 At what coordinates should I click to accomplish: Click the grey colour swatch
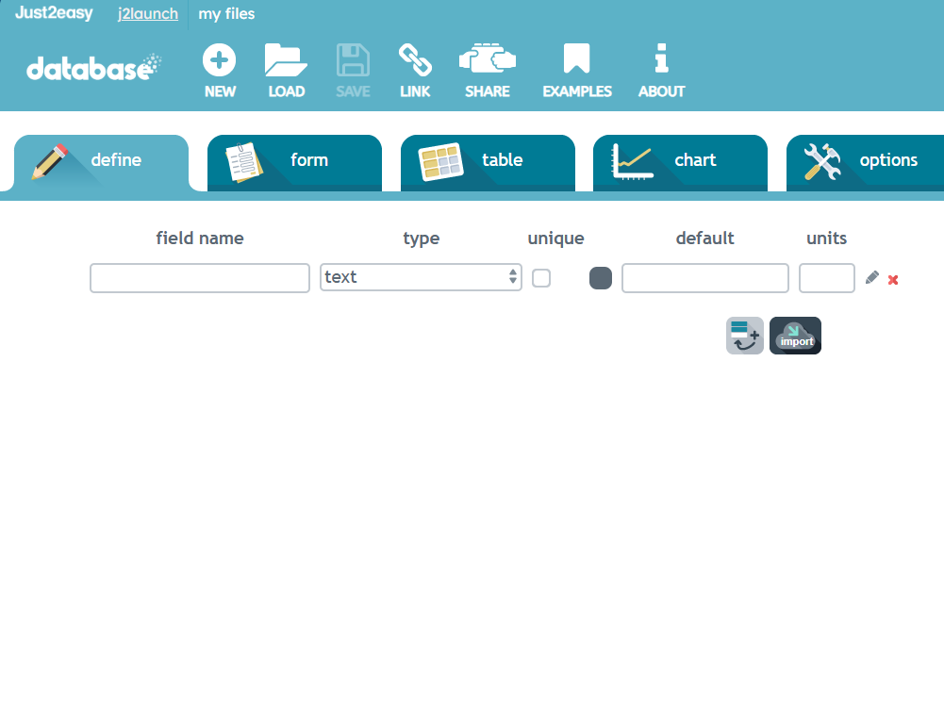(600, 278)
